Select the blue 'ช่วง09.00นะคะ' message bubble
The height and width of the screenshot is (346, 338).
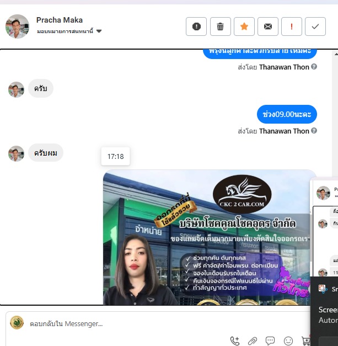[x=287, y=114]
